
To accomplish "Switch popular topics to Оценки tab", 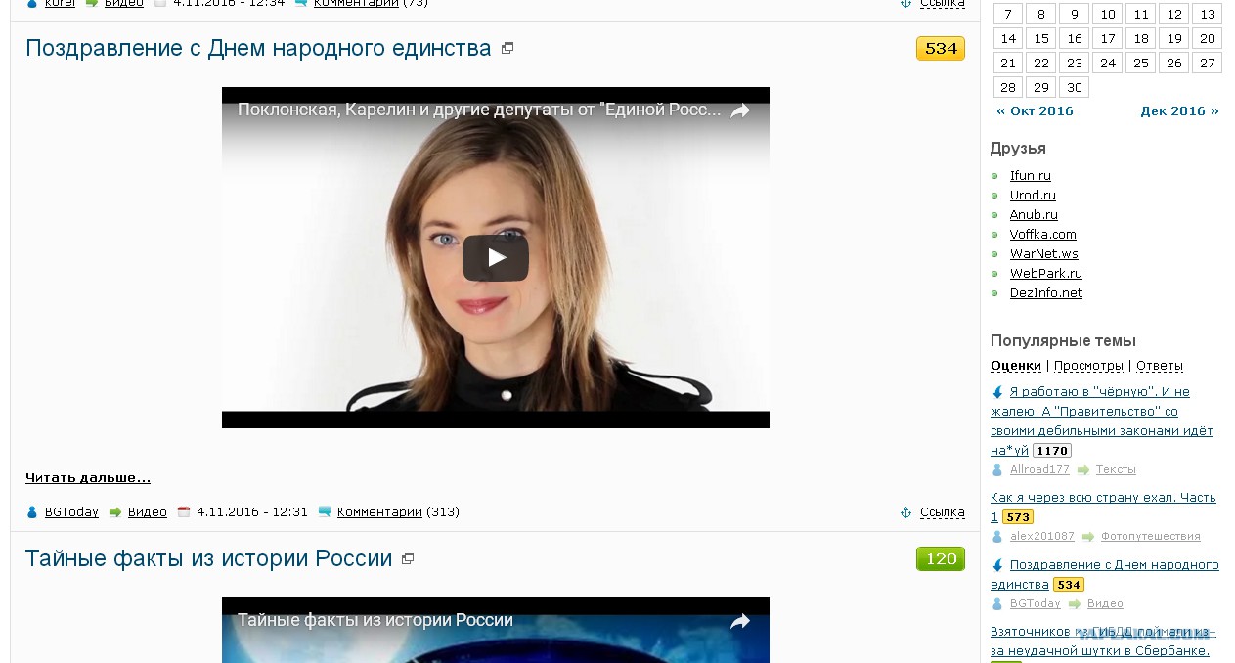I will point(1016,366).
